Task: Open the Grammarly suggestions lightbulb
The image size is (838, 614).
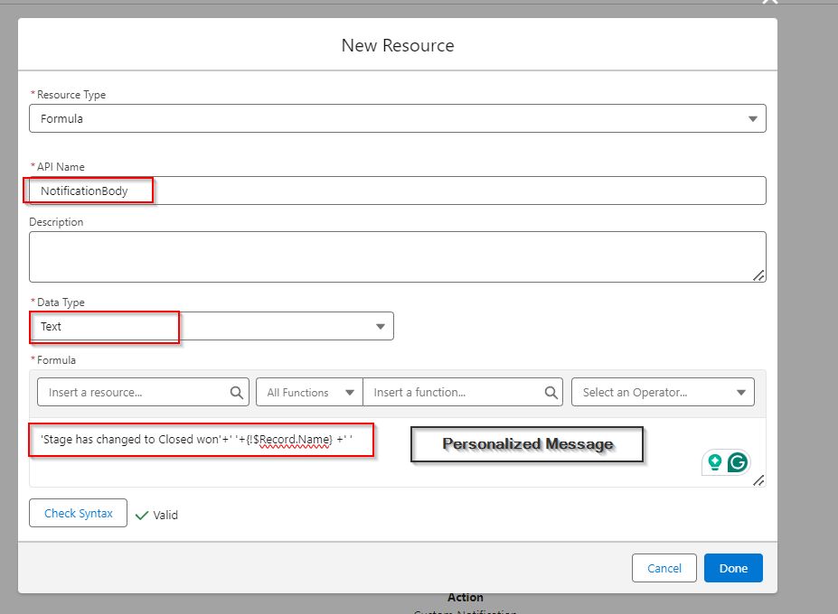Action: point(716,461)
